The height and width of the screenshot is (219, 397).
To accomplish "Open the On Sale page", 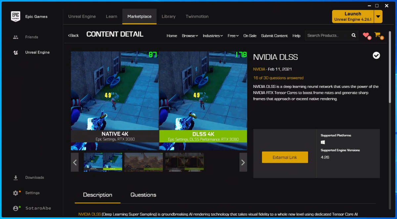I will click(250, 36).
